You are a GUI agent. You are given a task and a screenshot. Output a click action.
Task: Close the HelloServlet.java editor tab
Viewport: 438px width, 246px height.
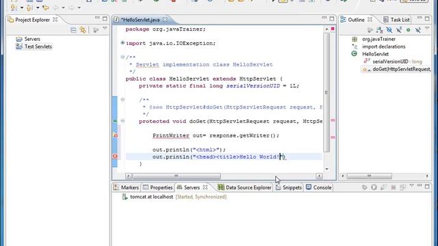165,20
